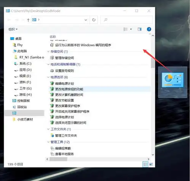Open 选择电源计划
The height and width of the screenshot is (181, 190).
(x=62, y=117)
